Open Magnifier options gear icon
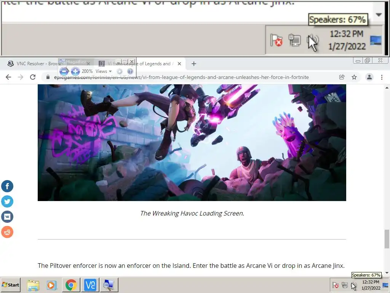 coord(120,71)
